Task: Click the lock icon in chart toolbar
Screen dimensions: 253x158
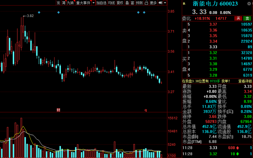Action: (x=146, y=3)
